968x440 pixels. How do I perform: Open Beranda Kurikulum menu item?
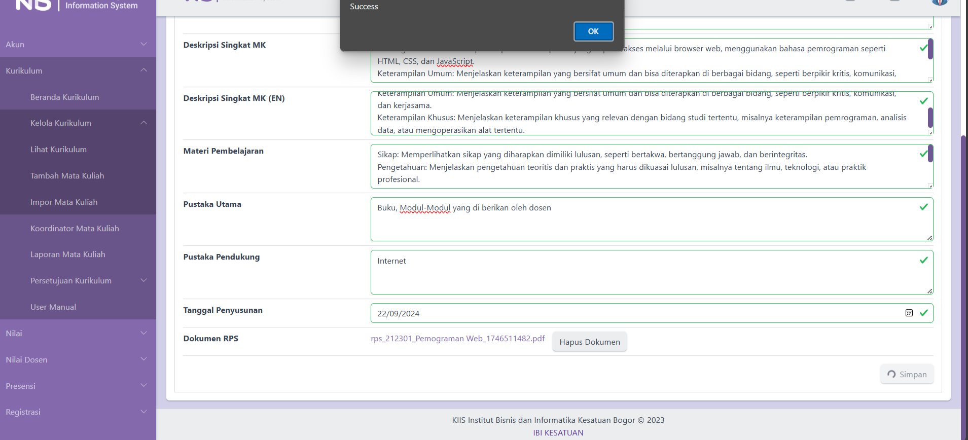pyautogui.click(x=64, y=97)
